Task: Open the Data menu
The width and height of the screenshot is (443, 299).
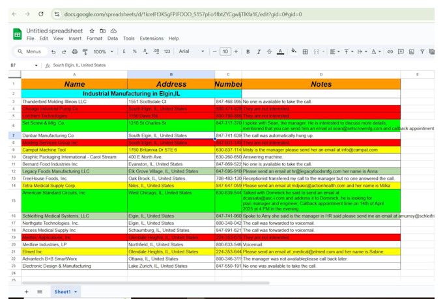Action: pyautogui.click(x=113, y=38)
